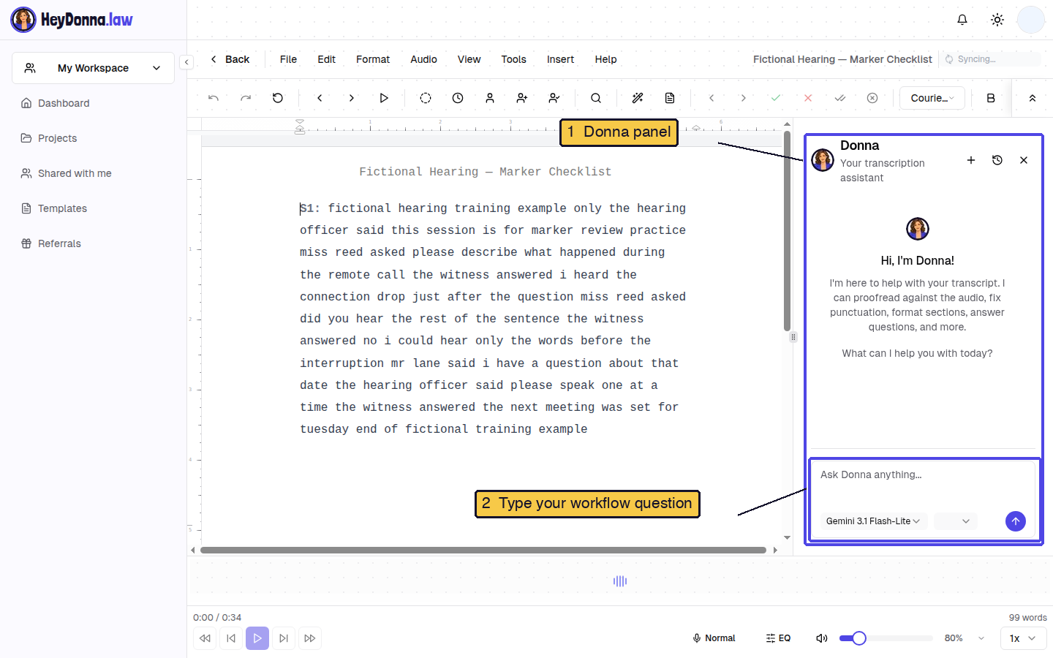Click the Ask Donna anything input field
Viewport: 1053px width, 658px height.
click(x=924, y=483)
